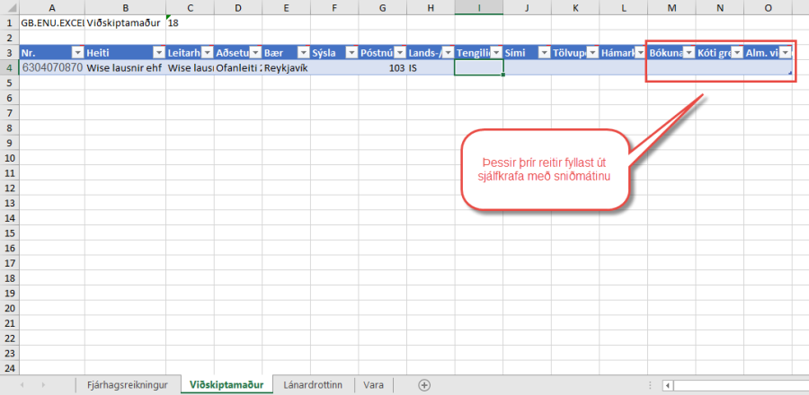Screen dimensions: 809x395
Task: Click the horizontal scrollbar left arrow
Action: click(x=666, y=385)
